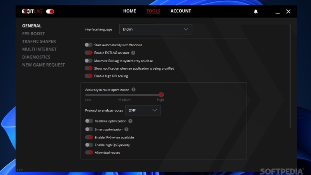Turn off proxified application notification
311x175 pixels.
coord(89,68)
